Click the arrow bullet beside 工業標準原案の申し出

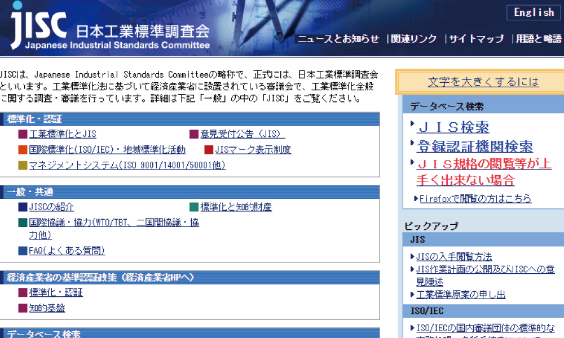point(413,295)
